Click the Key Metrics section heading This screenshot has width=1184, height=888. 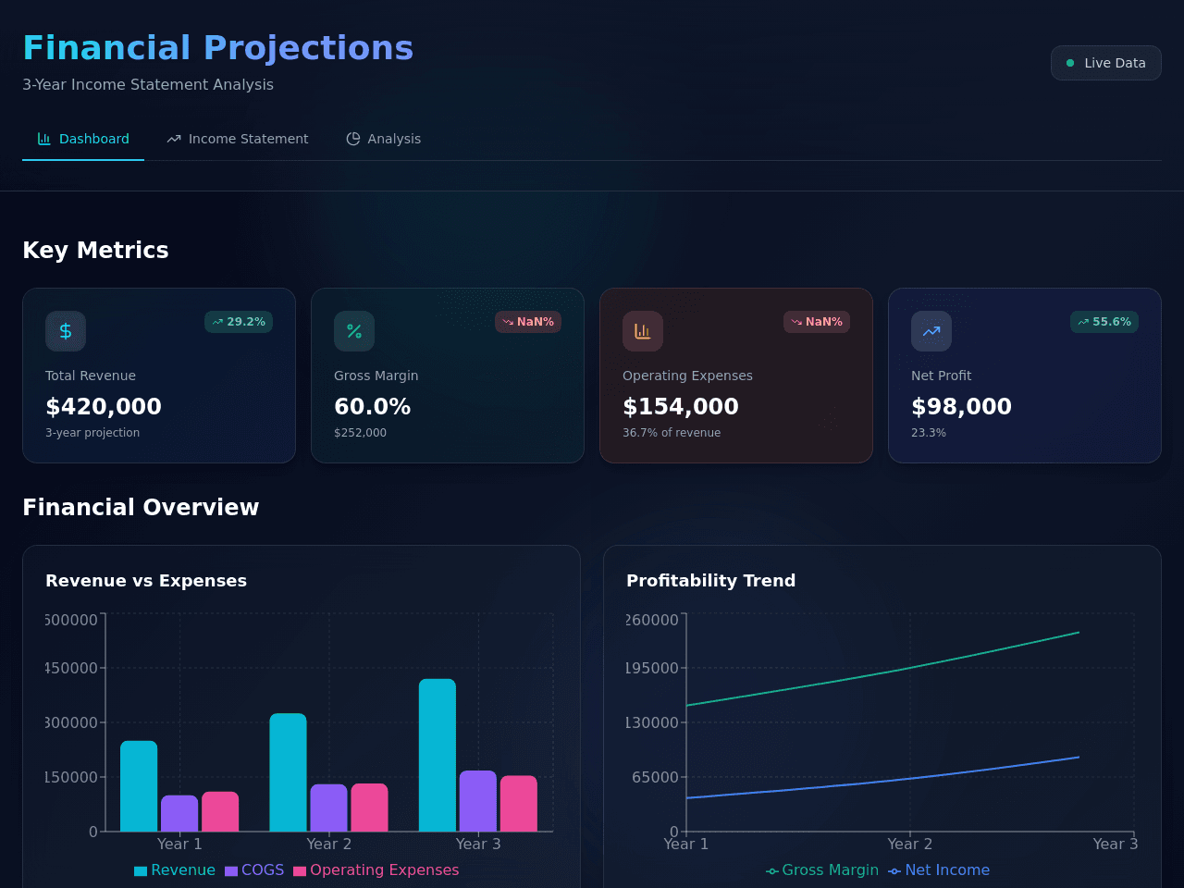(95, 251)
